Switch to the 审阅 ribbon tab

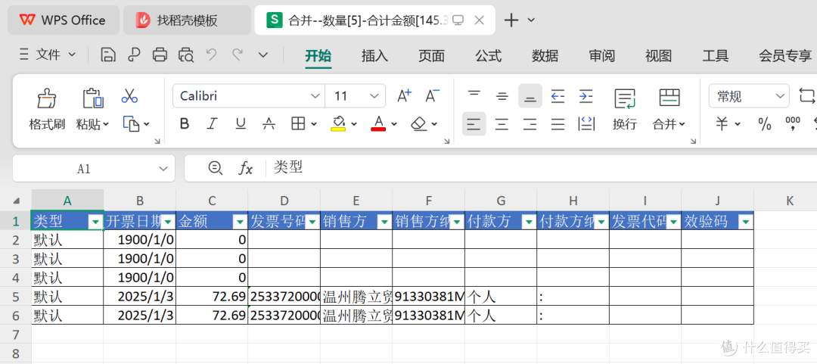[x=602, y=56]
